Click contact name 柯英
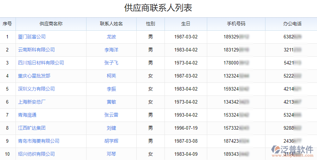This screenshot has width=317, height=161. click(111, 76)
